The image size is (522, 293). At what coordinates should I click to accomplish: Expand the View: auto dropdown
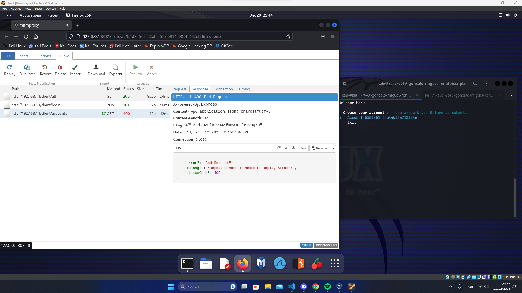point(323,148)
